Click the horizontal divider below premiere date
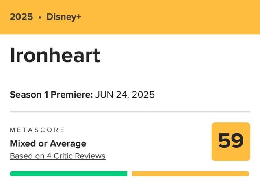 [x=130, y=111]
